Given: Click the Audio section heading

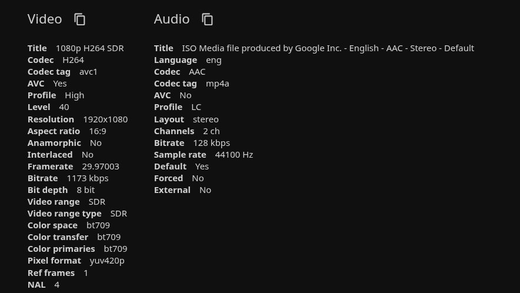Looking at the screenshot, I should pyautogui.click(x=172, y=19).
